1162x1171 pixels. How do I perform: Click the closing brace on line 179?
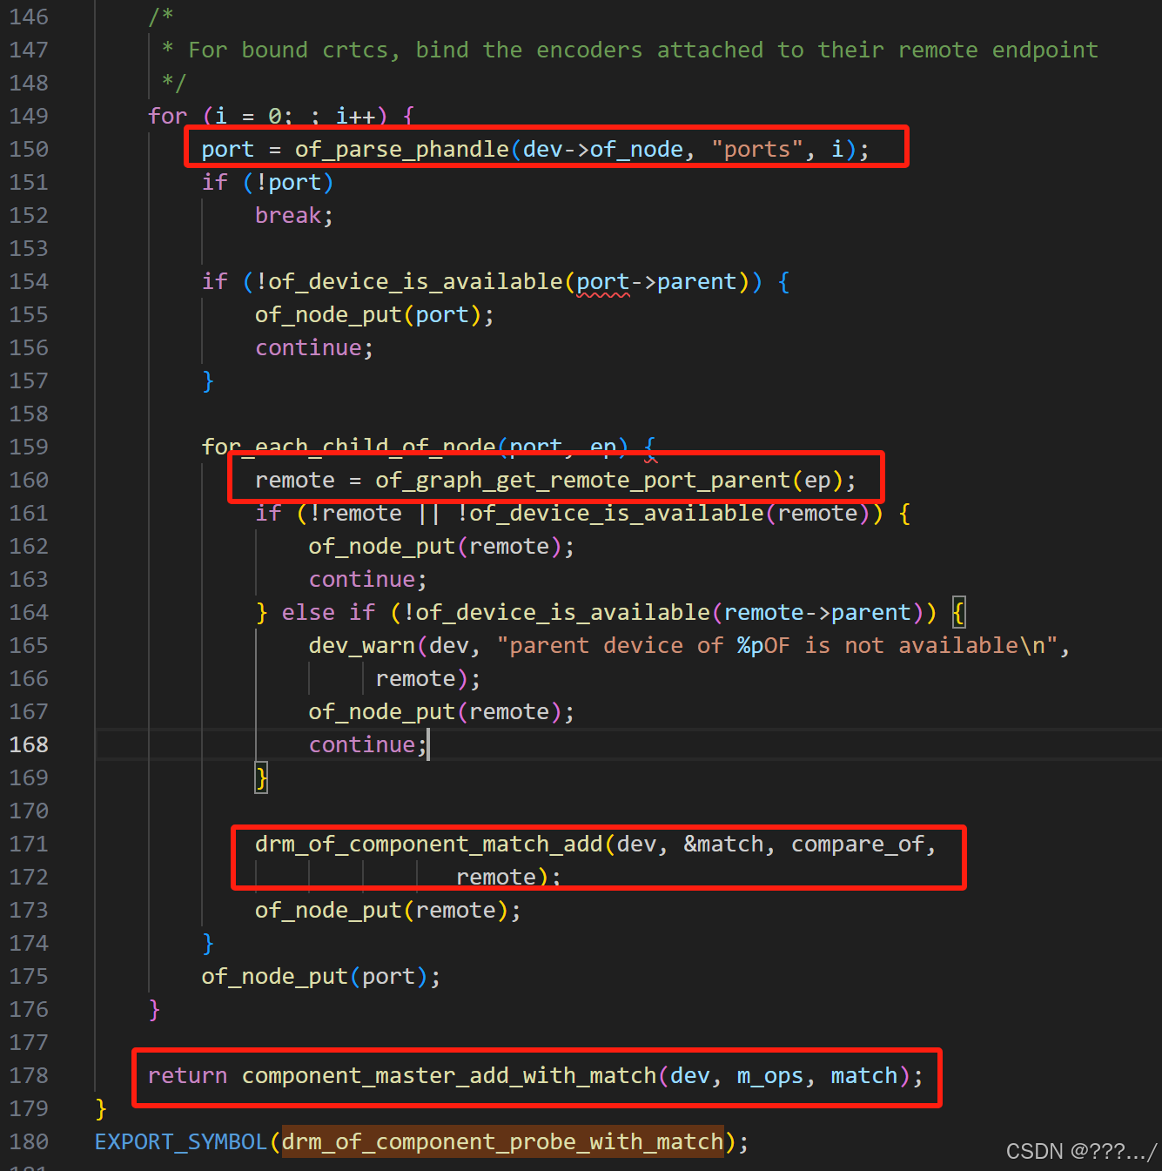pyautogui.click(x=98, y=1108)
